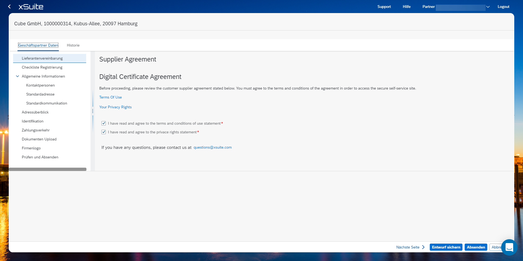Click the panel splitter grip dots
The height and width of the screenshot is (261, 523).
(x=93, y=111)
